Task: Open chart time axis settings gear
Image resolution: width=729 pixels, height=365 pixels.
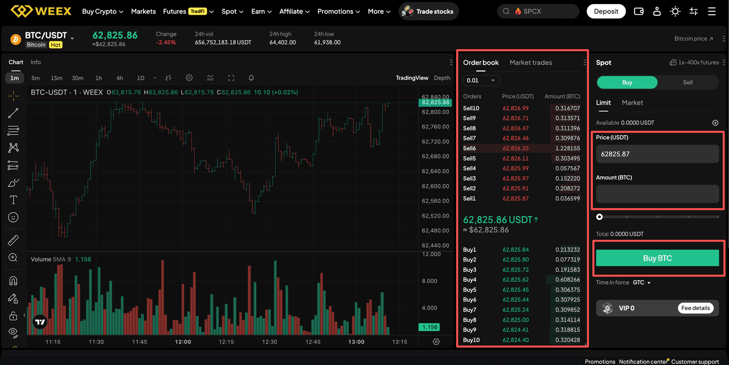Action: (x=436, y=342)
